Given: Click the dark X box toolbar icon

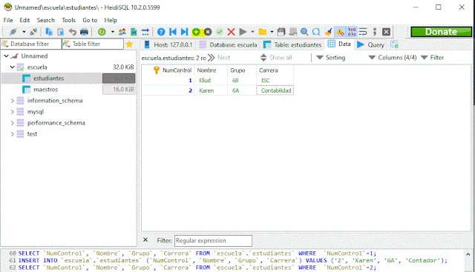Looking at the screenshot, I should tap(386, 32).
